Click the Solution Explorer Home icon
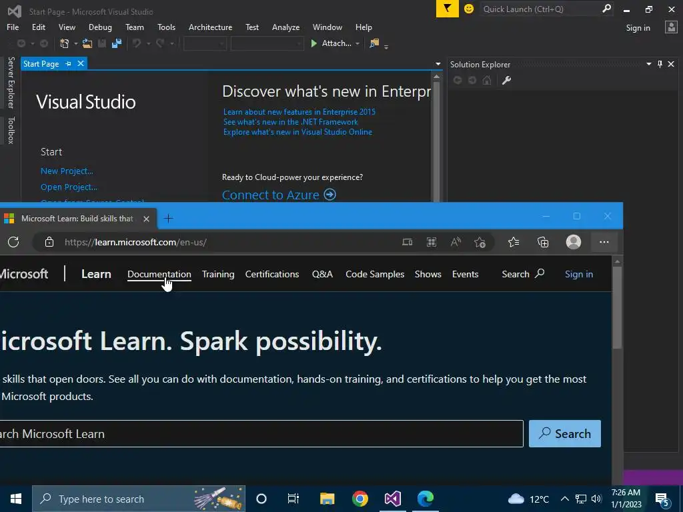683x512 pixels. [x=487, y=80]
